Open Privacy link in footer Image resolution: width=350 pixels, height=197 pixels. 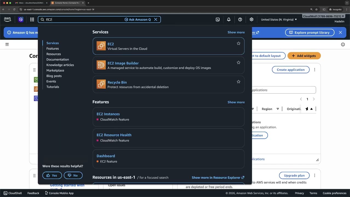pos(299,193)
